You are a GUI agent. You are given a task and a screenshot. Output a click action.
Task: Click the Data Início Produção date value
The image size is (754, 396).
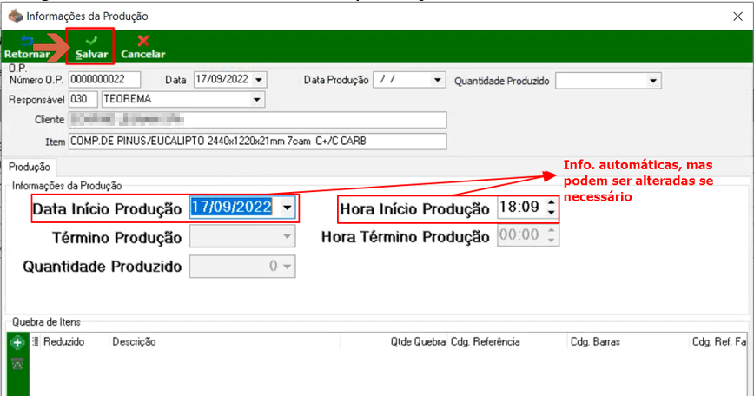pyautogui.click(x=231, y=208)
